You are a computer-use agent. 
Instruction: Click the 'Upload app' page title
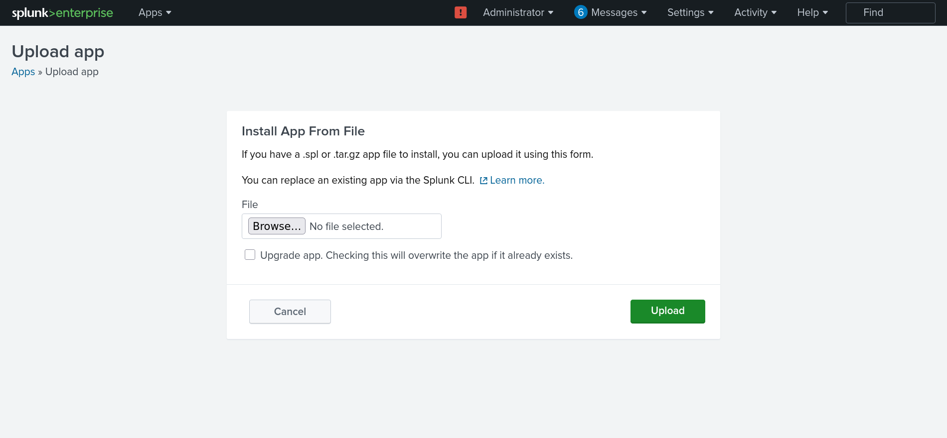[x=58, y=52]
